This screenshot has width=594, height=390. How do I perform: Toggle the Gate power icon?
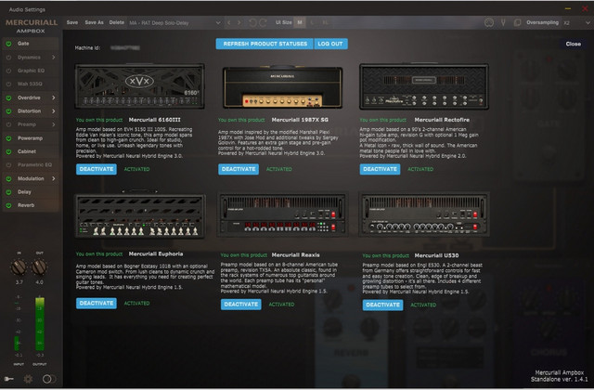[8, 44]
